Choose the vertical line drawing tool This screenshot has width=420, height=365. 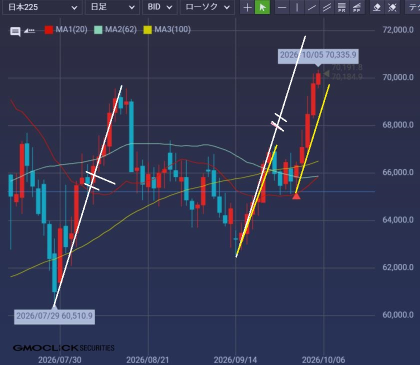coord(297,7)
